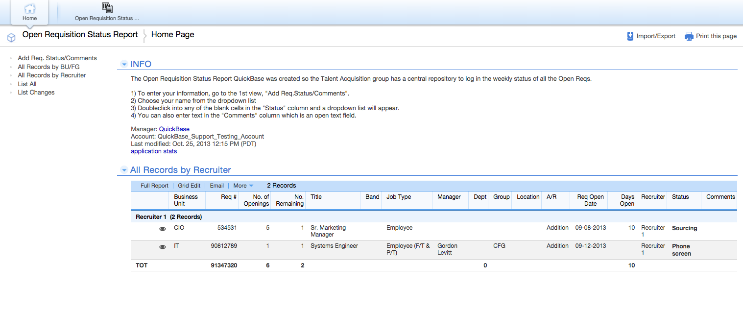743x311 pixels.
Task: Click the 2 Records count text
Action: pos(282,186)
